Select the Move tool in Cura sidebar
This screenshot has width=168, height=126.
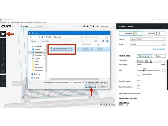coord(3,41)
